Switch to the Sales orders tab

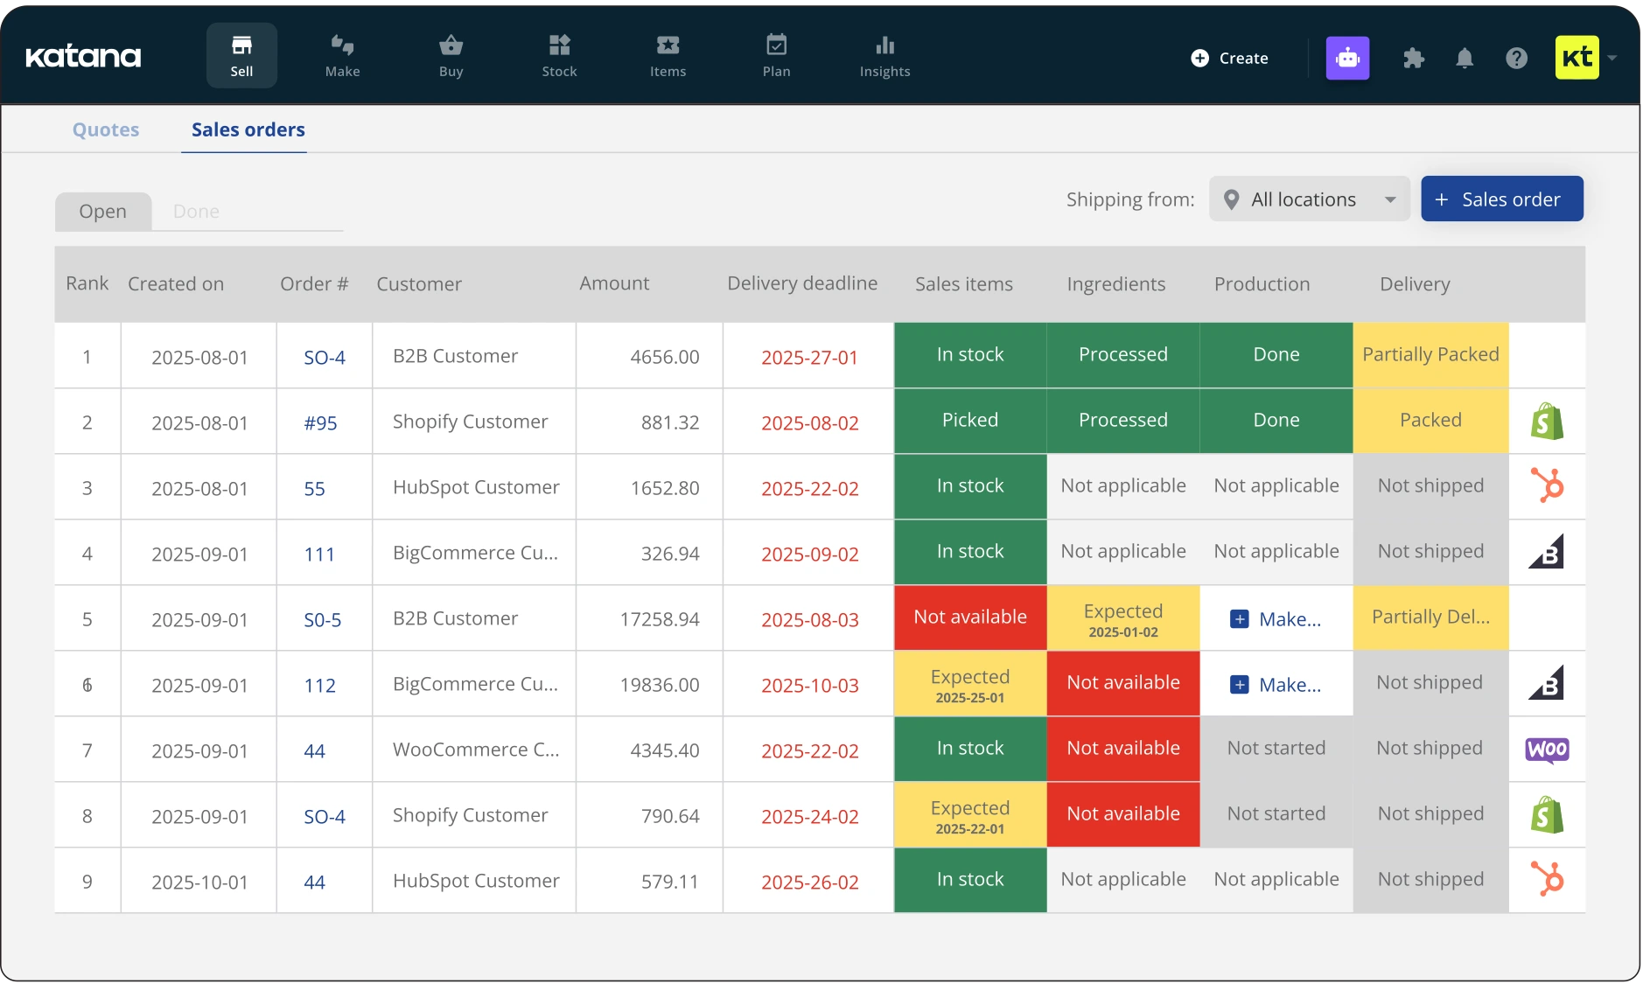[248, 129]
